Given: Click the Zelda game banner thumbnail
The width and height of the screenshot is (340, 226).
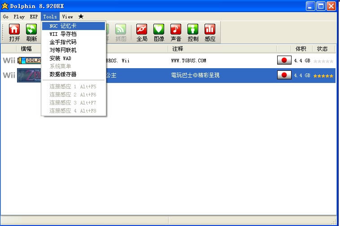Looking at the screenshot, I should [x=29, y=75].
